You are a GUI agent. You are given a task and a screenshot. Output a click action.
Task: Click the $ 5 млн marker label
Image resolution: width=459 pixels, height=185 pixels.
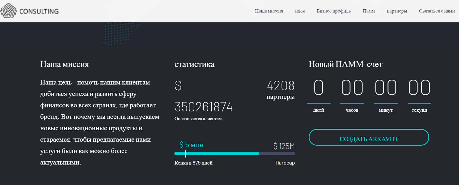pyautogui.click(x=191, y=145)
